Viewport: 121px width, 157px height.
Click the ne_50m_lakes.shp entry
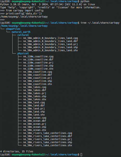(35, 96)
